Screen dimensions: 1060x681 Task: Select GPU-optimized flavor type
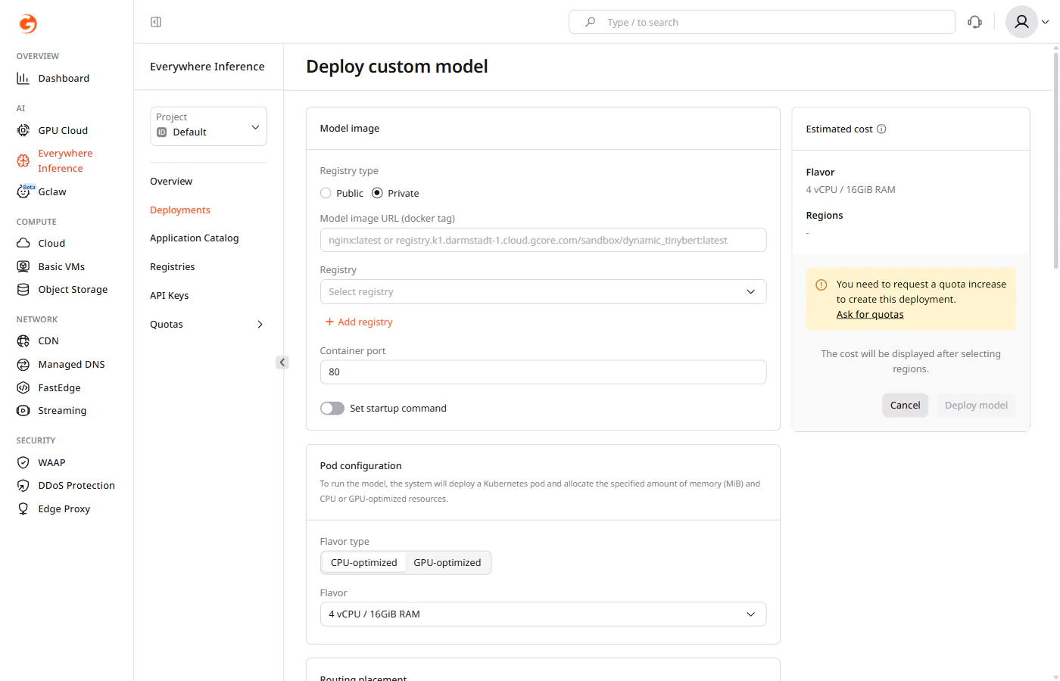click(x=447, y=562)
